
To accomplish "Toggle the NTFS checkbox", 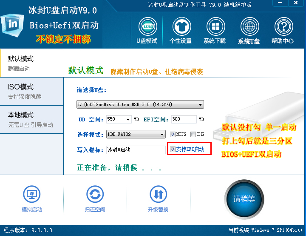I will coord(173,134).
